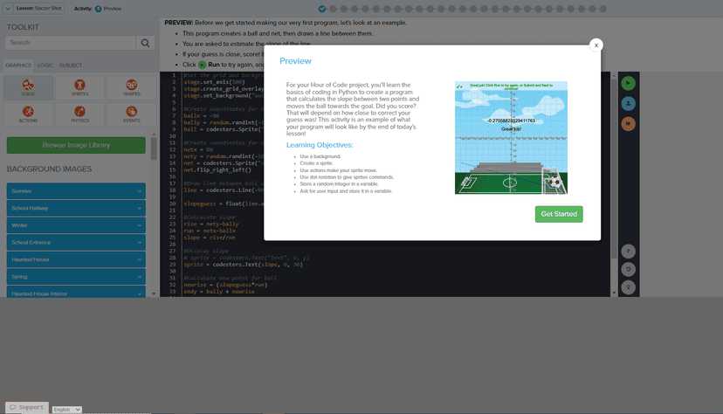
Task: Click the Learning Objectives heading
Action: (320, 145)
